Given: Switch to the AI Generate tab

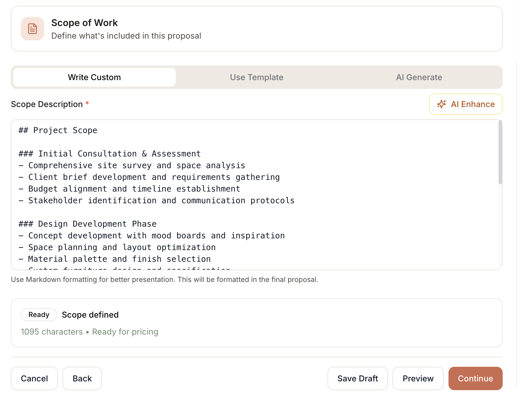Looking at the screenshot, I should (419, 77).
